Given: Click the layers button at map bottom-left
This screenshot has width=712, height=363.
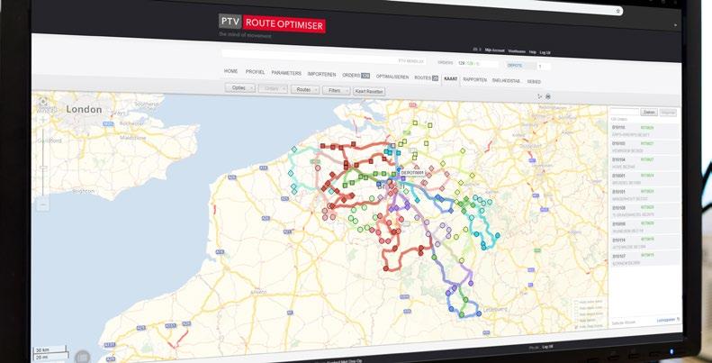Looking at the screenshot, I should point(83,358).
